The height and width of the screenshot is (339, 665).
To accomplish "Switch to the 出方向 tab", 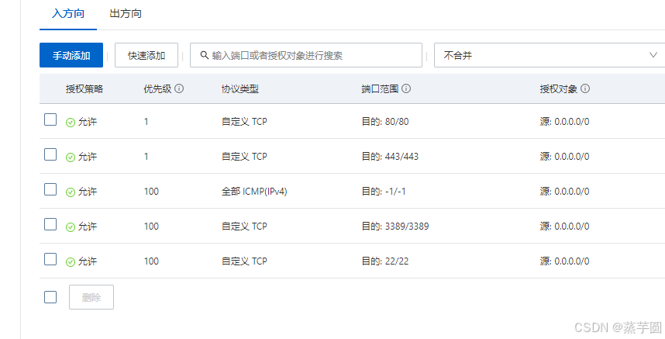I will coord(126,14).
